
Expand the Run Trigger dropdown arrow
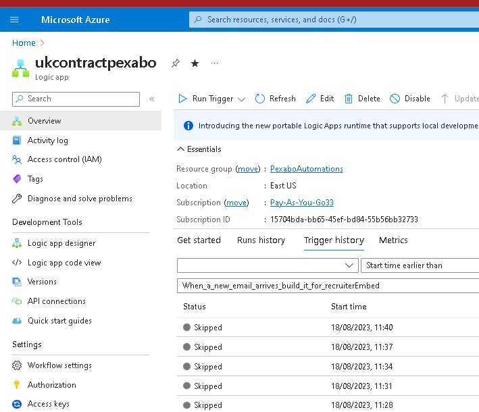point(242,99)
